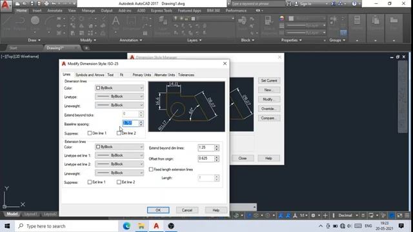Open Microsoft Edge from the taskbar
413x232 pixels.
pyautogui.click(x=126, y=226)
